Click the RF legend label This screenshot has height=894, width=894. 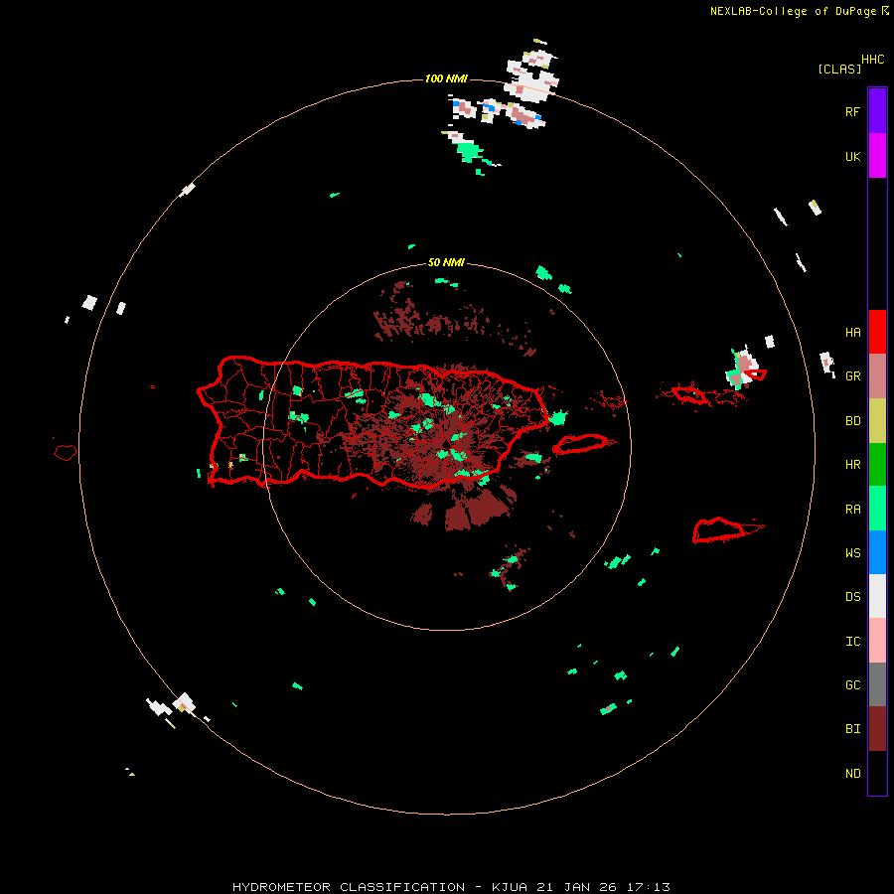click(x=852, y=111)
